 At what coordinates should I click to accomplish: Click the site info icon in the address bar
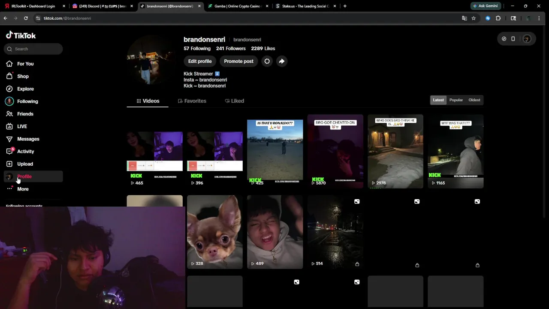click(x=38, y=18)
